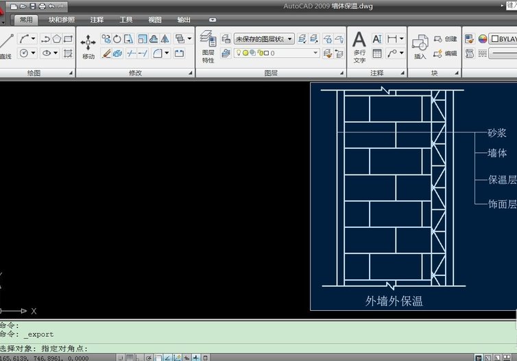Activate the Mirror tool

point(165,39)
